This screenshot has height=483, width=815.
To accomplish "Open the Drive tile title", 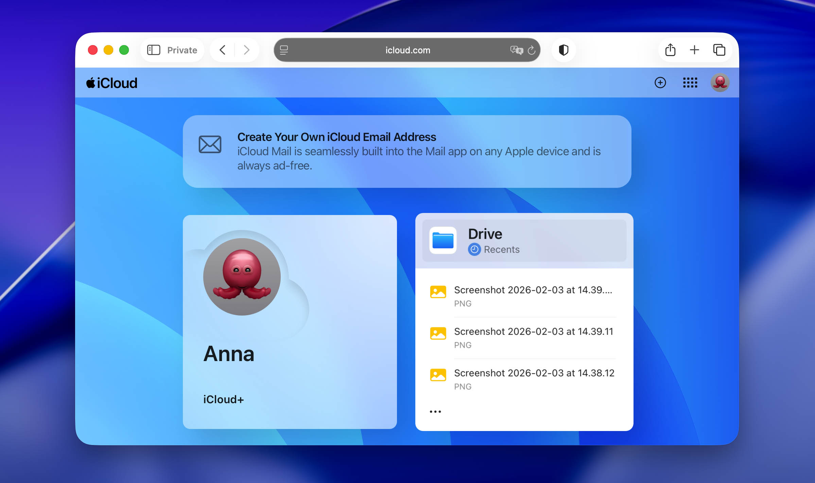I will pyautogui.click(x=485, y=234).
